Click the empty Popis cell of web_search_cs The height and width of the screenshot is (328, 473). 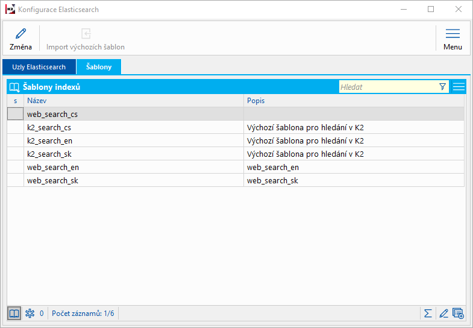(x=354, y=114)
